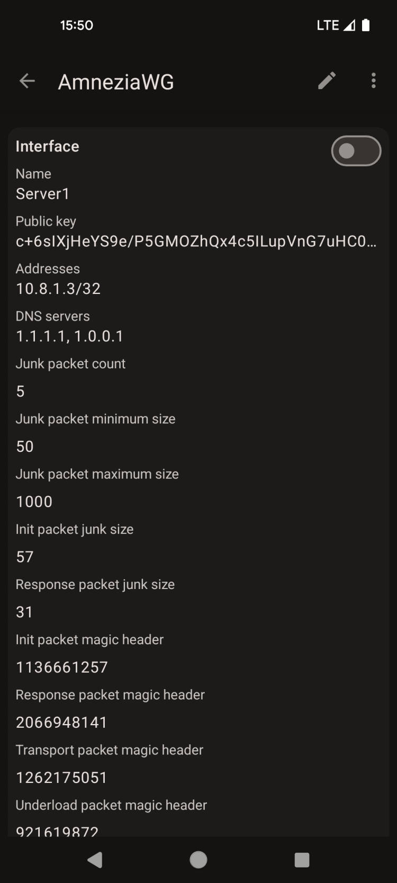Screen dimensions: 397x883
Task: Tap the battery icon in status bar
Action: (366, 25)
